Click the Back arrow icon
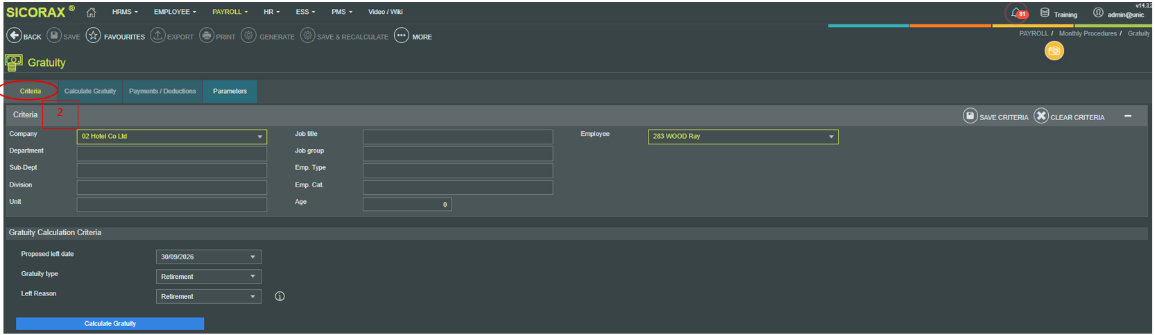The width and height of the screenshot is (1155, 335). click(14, 35)
